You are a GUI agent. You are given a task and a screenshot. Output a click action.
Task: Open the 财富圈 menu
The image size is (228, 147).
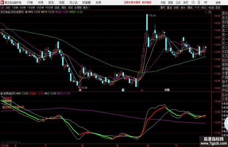coord(86,2)
